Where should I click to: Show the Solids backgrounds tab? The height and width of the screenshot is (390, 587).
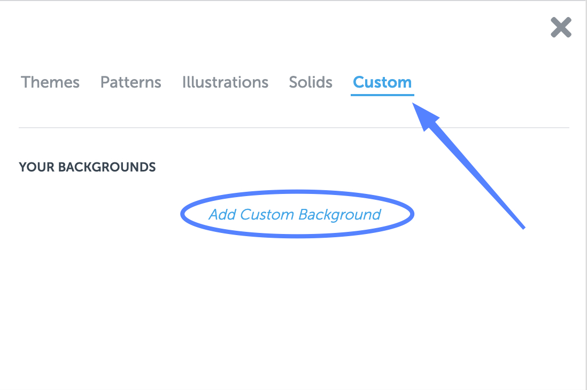[x=311, y=82]
